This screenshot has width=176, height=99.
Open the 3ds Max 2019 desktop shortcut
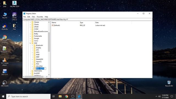[x=14, y=4]
